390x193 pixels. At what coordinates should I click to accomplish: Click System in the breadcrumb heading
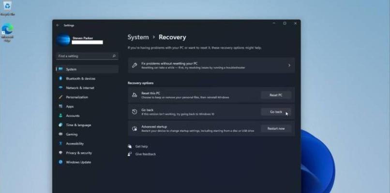138,37
